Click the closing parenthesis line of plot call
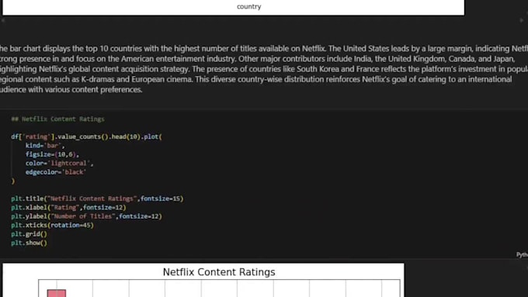The image size is (528, 297). coord(13,181)
